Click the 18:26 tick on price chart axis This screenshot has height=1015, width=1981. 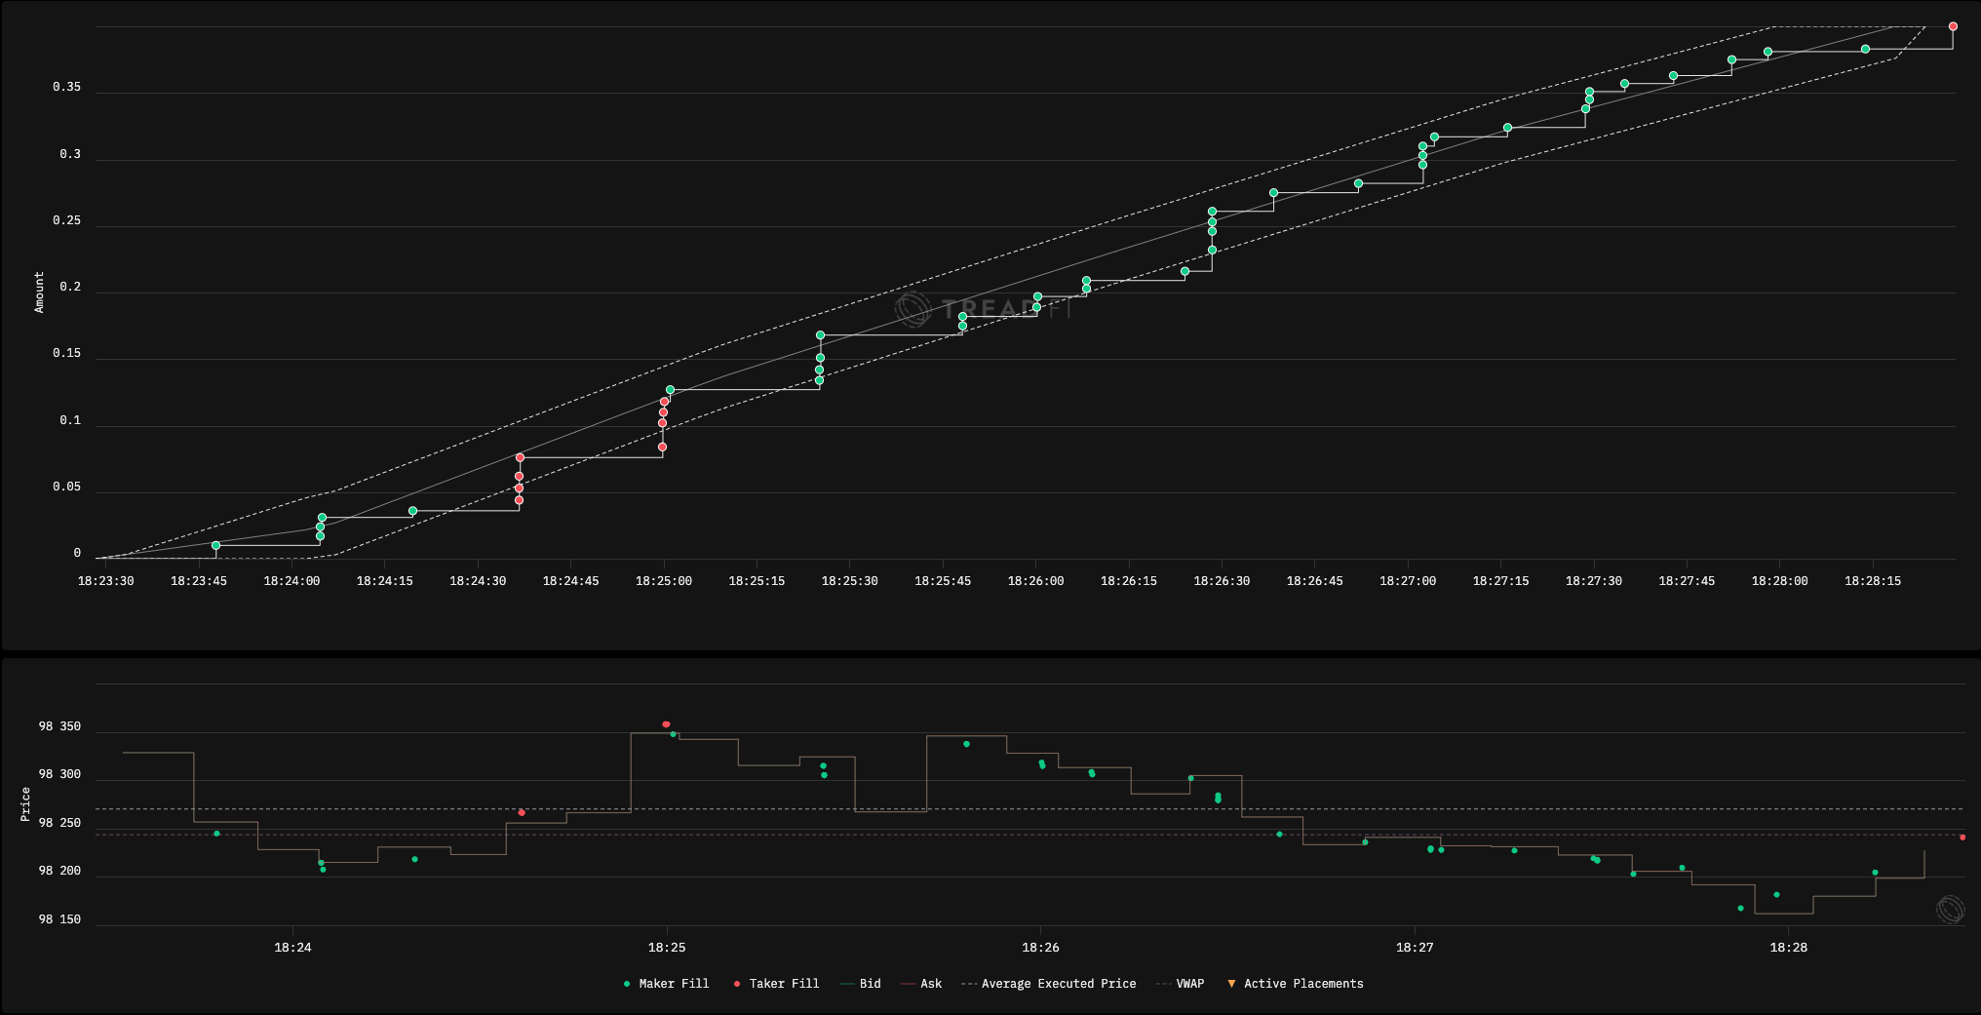(x=1040, y=948)
